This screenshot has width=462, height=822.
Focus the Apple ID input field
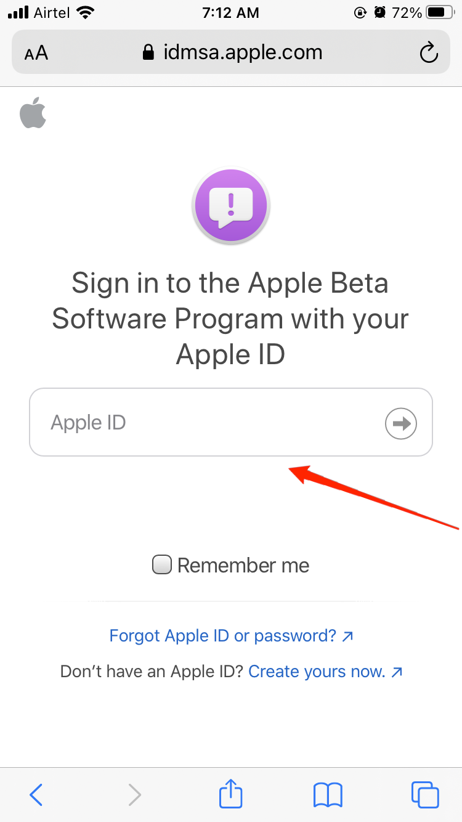203,423
